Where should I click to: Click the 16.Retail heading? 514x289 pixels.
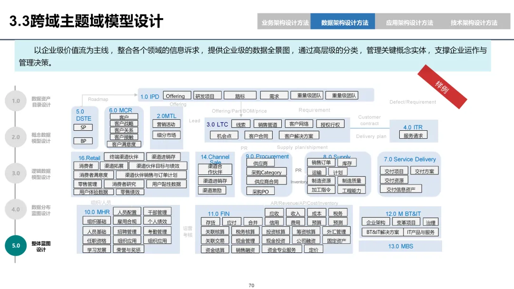(x=89, y=158)
